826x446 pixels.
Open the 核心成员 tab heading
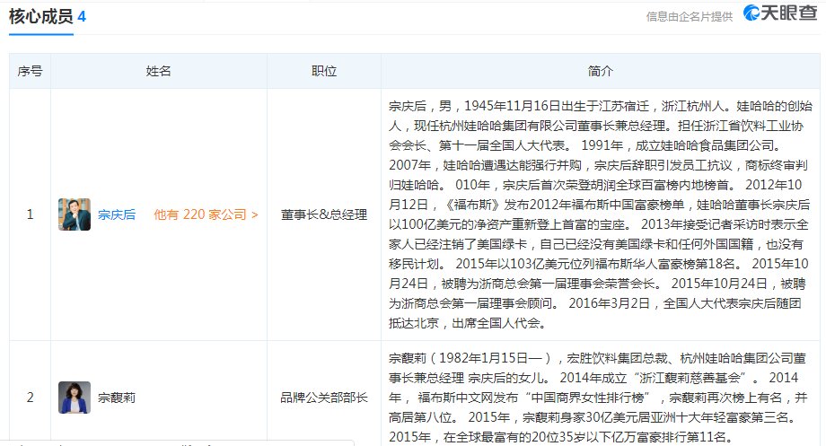click(41, 17)
